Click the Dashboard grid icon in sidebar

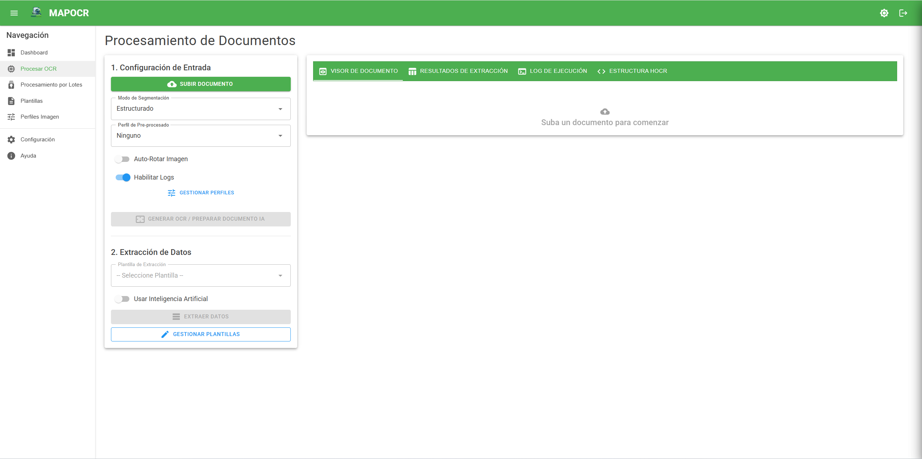11,53
